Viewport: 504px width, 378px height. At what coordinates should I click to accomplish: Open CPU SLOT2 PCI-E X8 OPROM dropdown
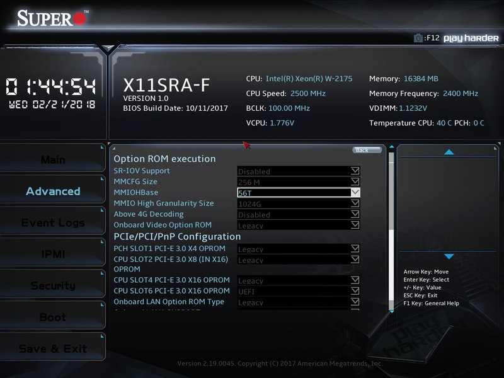(299, 260)
